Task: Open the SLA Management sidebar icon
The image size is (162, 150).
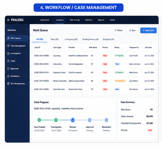Action: coord(8,84)
